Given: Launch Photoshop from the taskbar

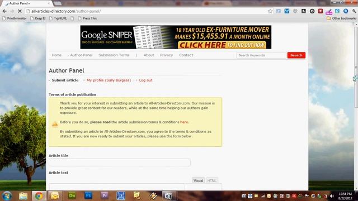Looking at the screenshot, I should 88,196.
